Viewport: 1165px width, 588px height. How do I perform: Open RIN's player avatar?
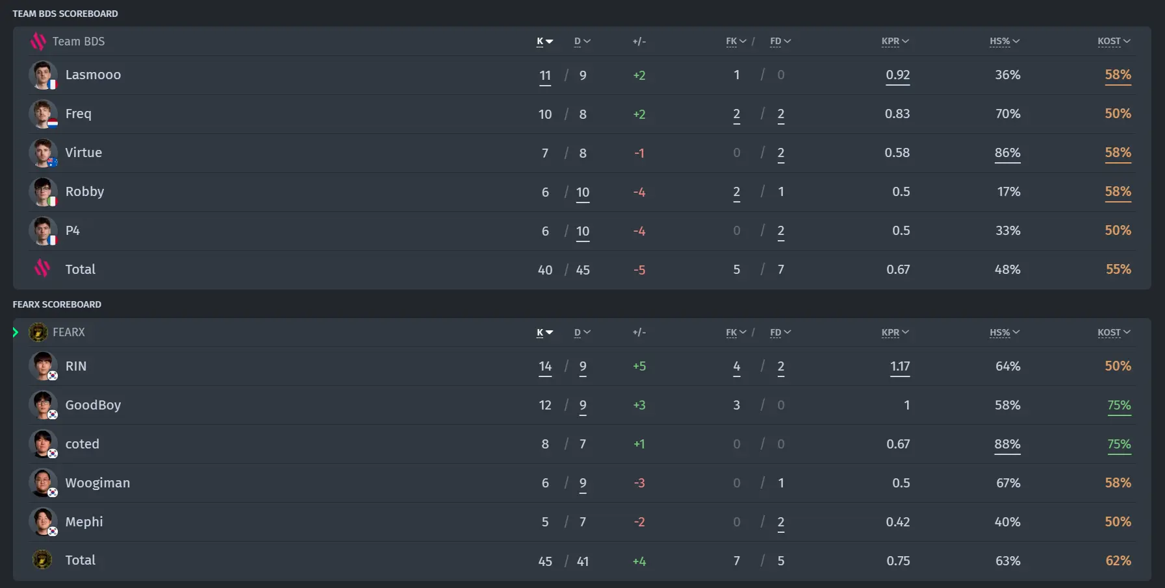(x=43, y=366)
